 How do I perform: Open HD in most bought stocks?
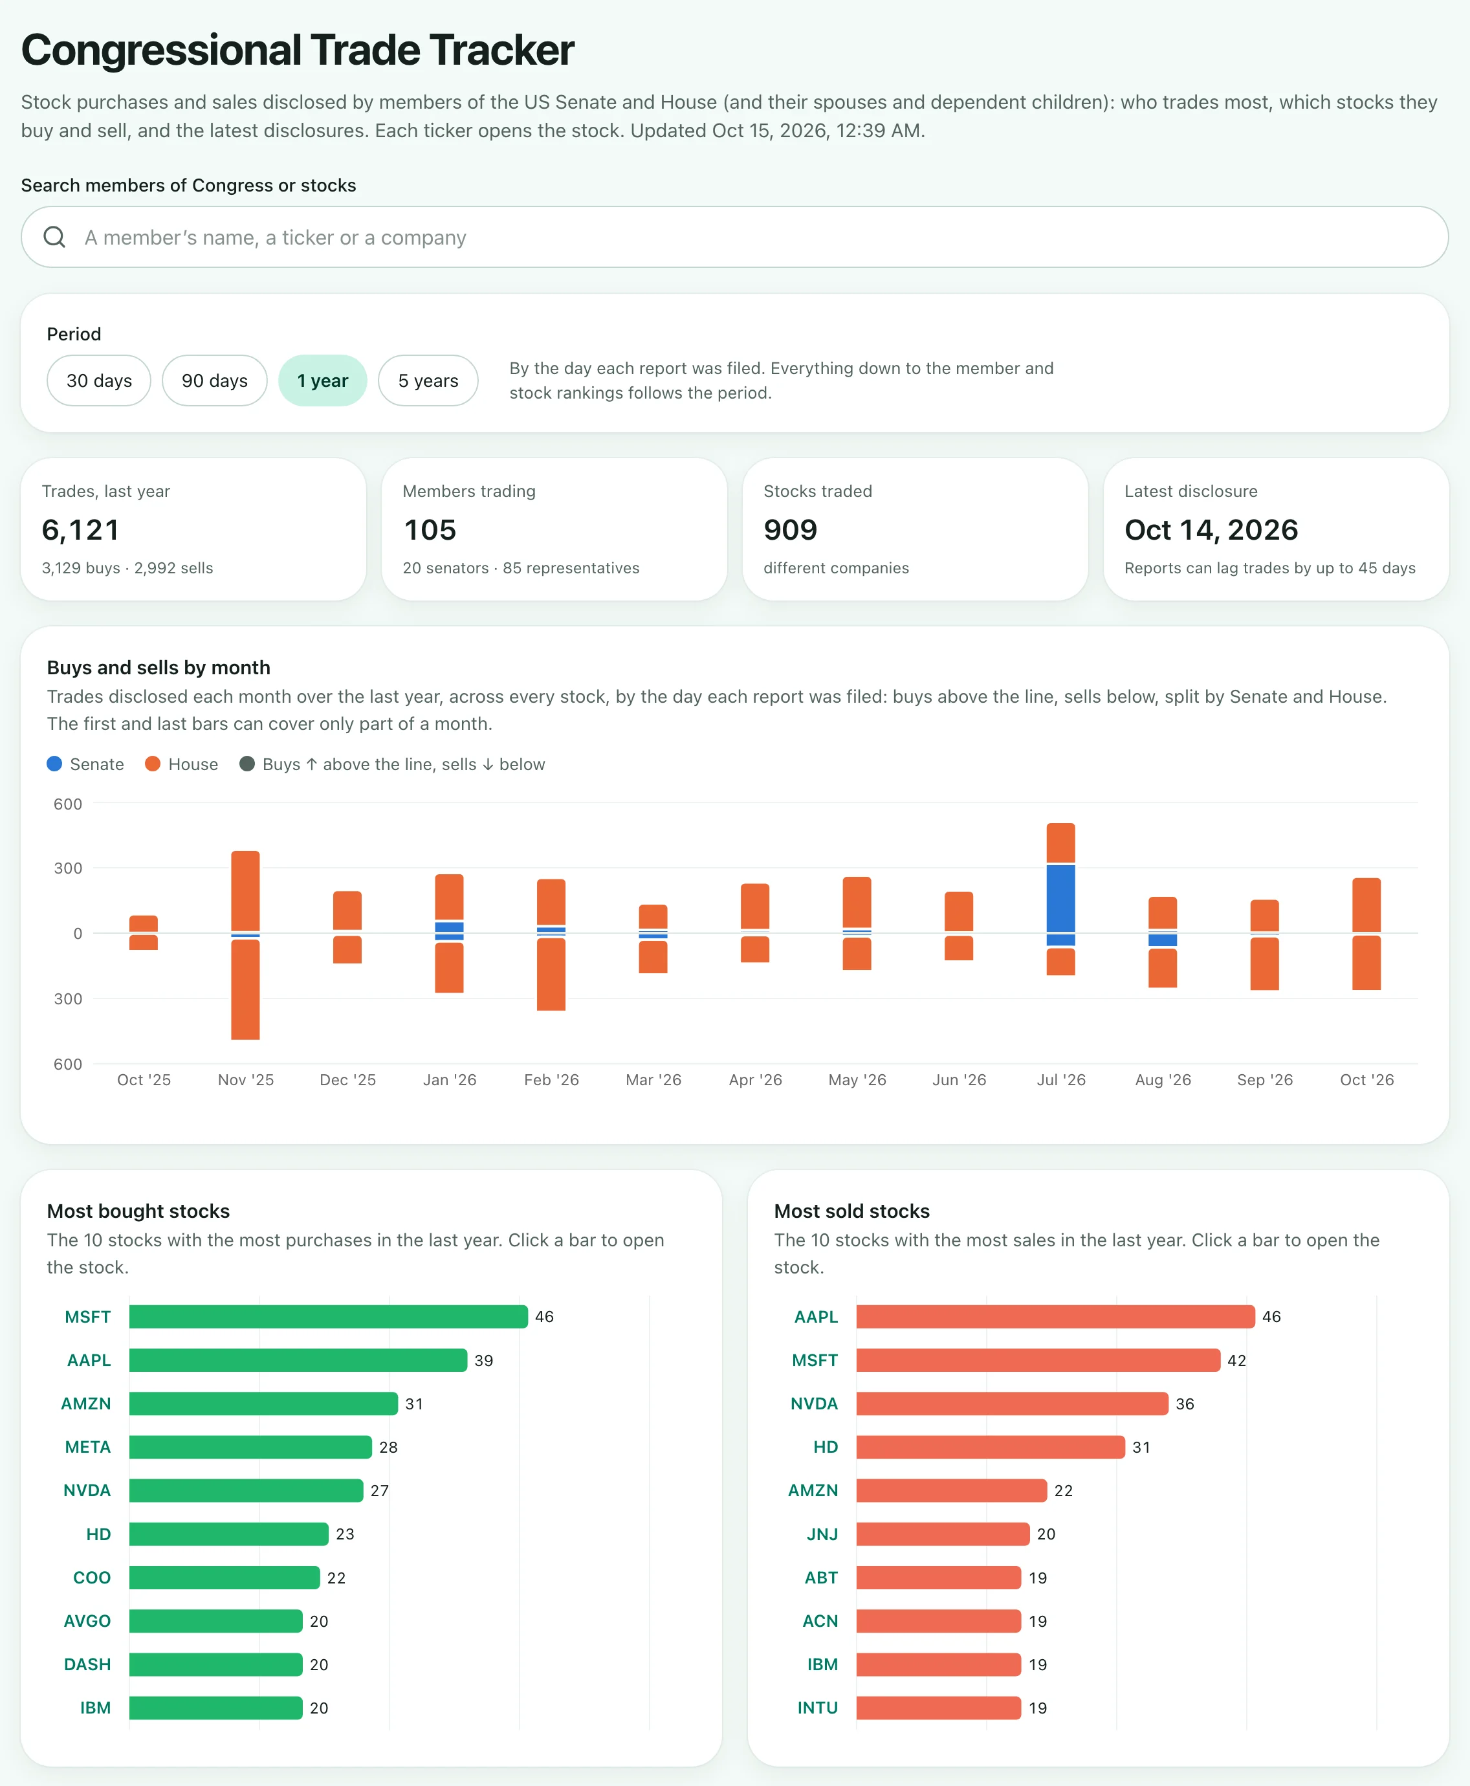click(99, 1534)
